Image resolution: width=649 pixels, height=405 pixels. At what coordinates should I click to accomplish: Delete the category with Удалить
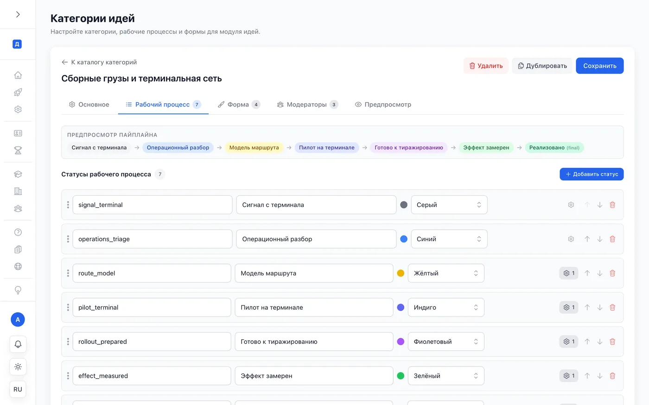tap(486, 66)
